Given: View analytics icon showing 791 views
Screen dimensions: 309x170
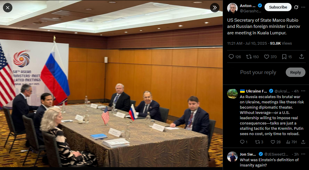Looking at the screenshot, I should click(291, 142).
